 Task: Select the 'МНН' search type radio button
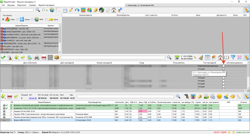[x=33, y=19]
